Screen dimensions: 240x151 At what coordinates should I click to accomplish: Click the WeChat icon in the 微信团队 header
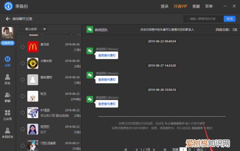pyautogui.click(x=90, y=29)
